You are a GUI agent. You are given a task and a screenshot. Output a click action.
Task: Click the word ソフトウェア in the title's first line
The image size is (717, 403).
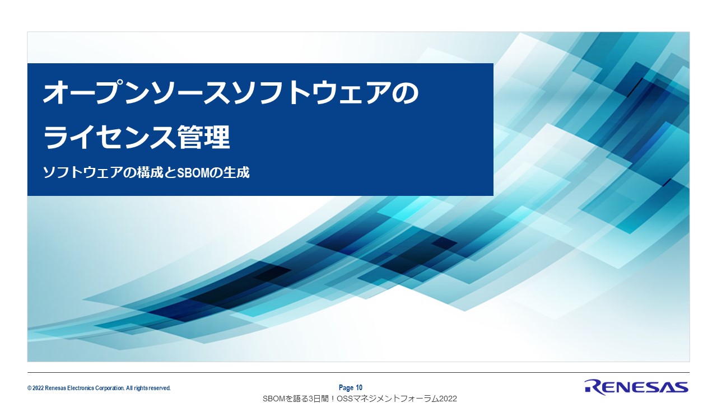click(309, 93)
